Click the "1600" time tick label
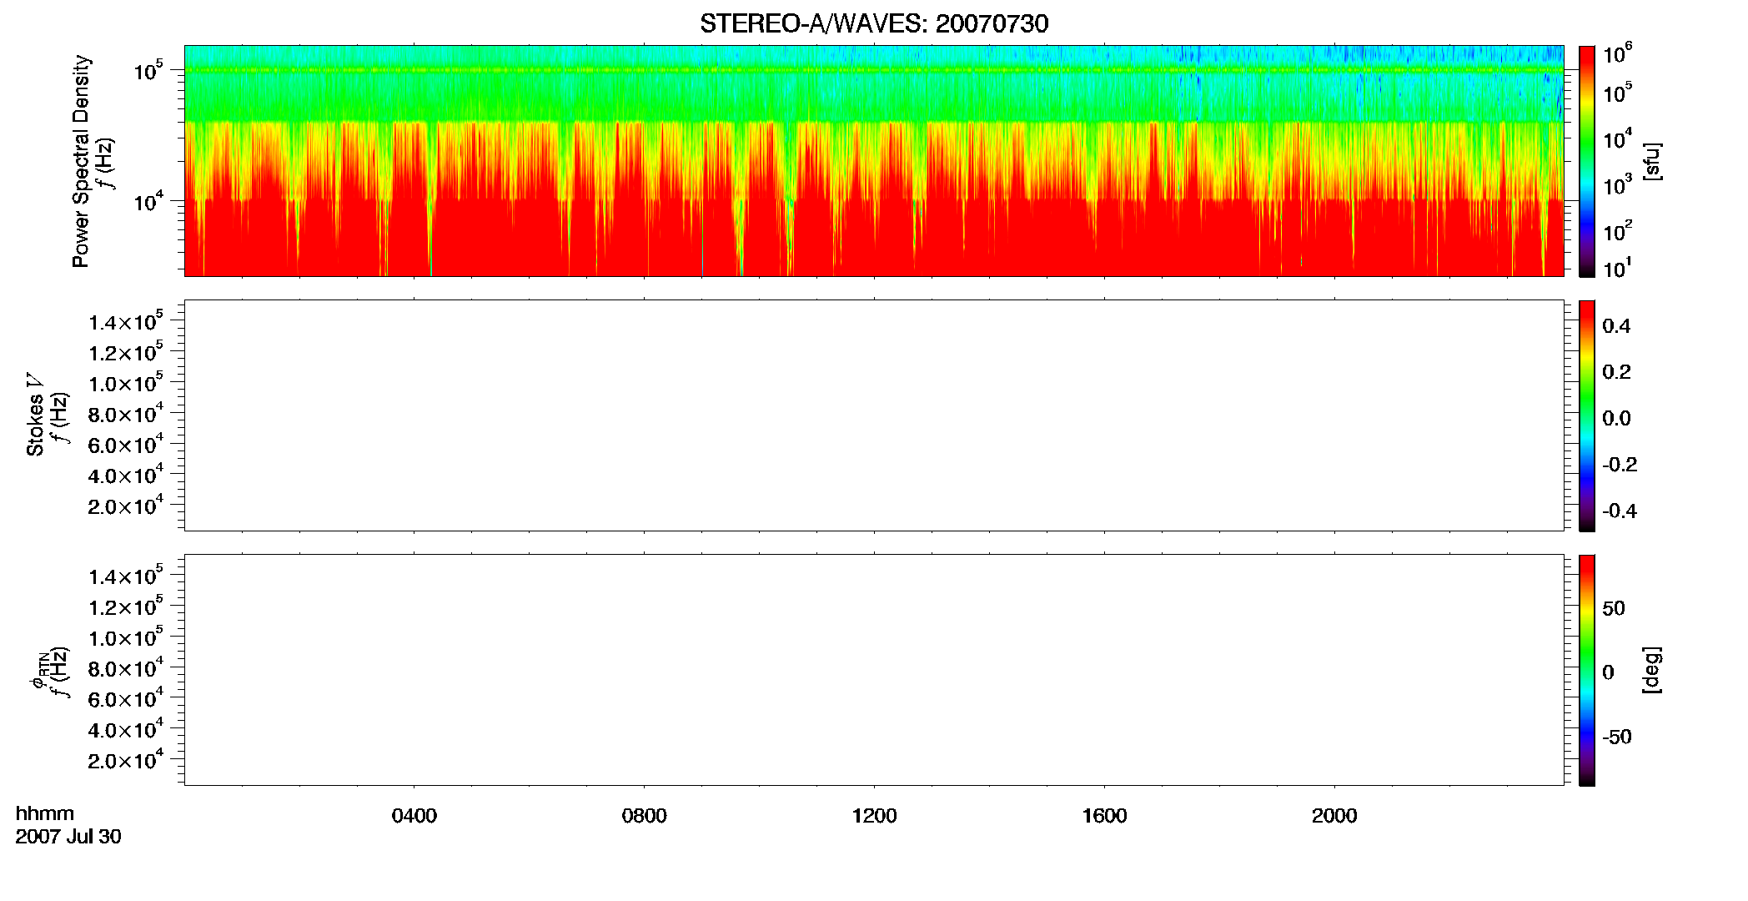This screenshot has width=1748, height=901. pyautogui.click(x=1104, y=815)
